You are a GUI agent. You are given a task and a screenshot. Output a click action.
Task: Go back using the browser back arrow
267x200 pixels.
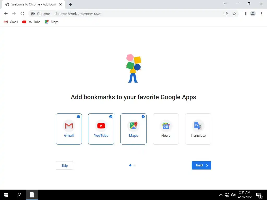pos(6,14)
